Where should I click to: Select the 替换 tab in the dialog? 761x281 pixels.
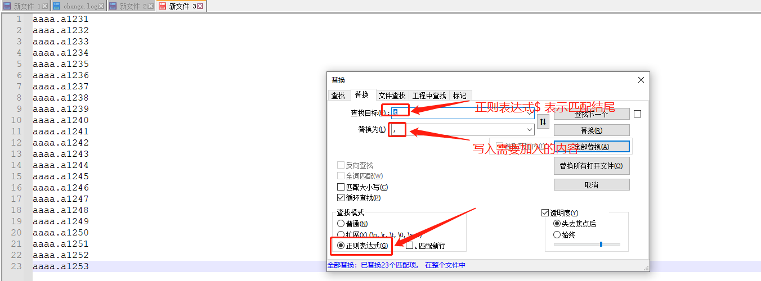tap(362, 95)
